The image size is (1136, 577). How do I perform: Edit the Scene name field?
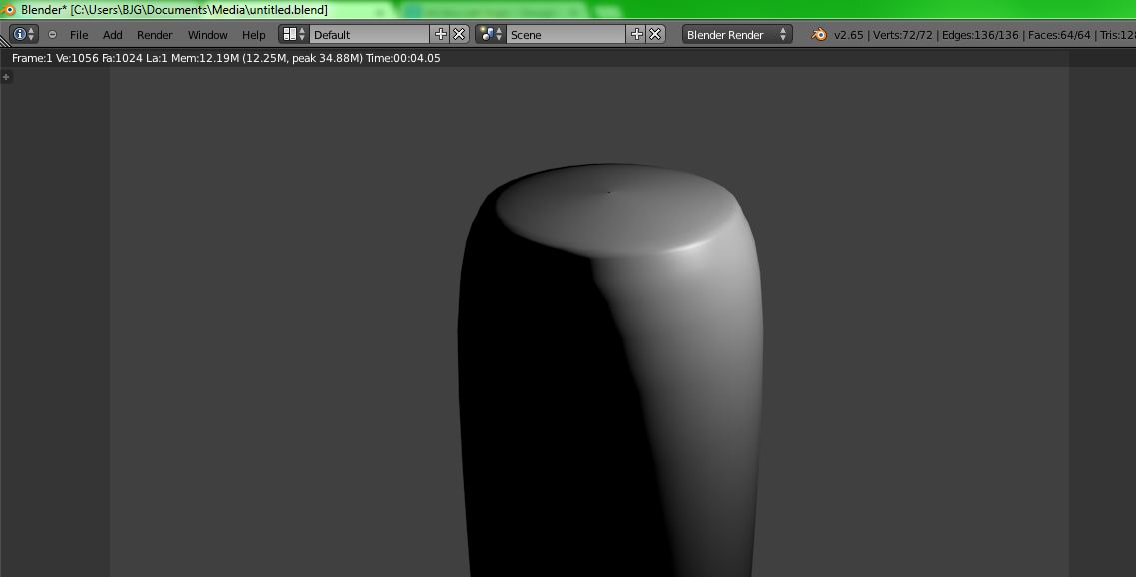[x=566, y=34]
